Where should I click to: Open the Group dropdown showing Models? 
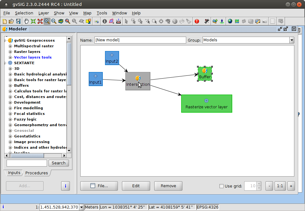[x=292, y=40]
